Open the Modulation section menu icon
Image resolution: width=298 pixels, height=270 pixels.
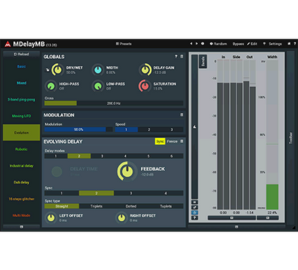[x=182, y=115]
